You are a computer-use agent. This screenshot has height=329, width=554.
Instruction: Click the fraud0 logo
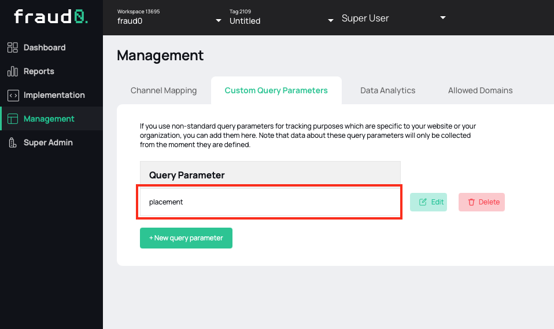click(51, 17)
